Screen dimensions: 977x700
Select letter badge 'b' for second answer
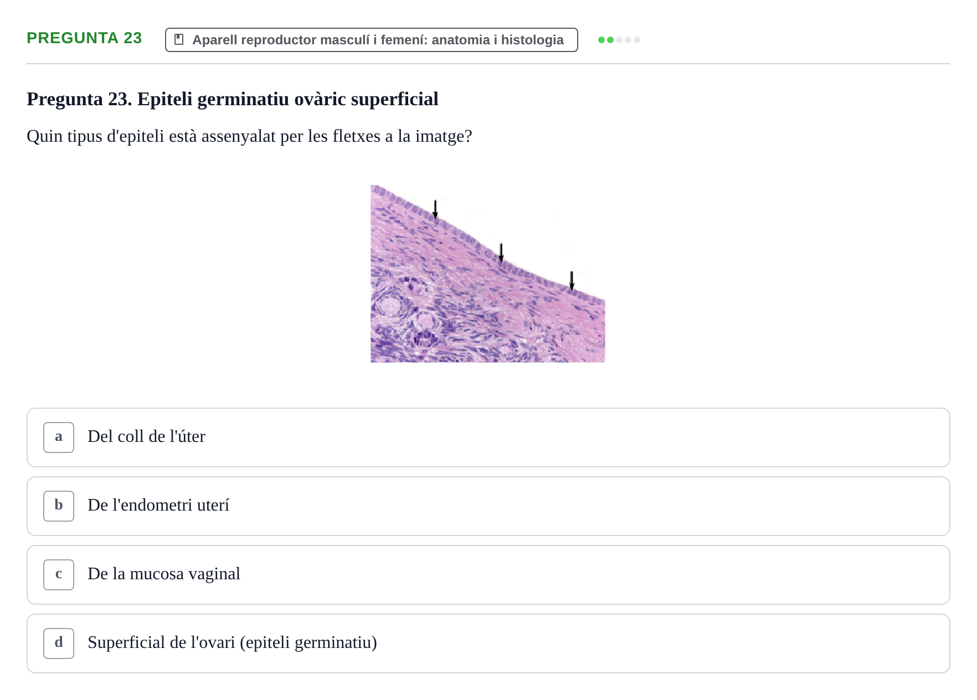pos(59,506)
